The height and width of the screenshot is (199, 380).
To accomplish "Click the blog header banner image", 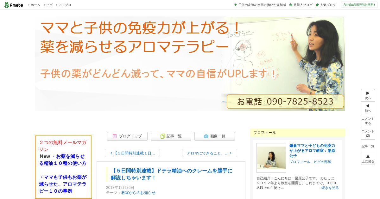I will [x=190, y=64].
